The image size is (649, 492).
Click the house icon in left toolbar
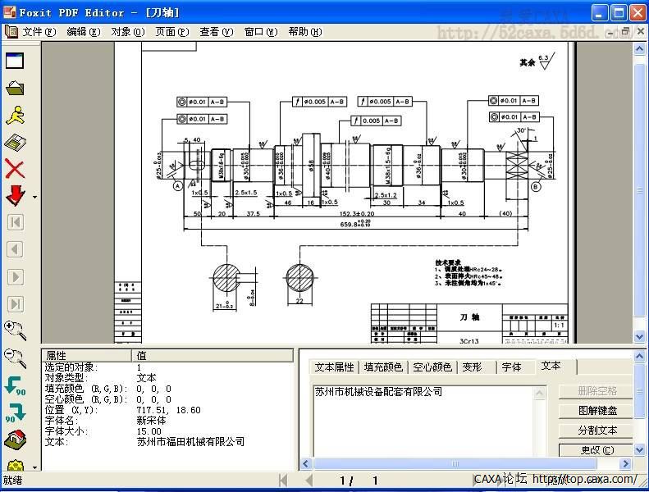tap(15, 440)
